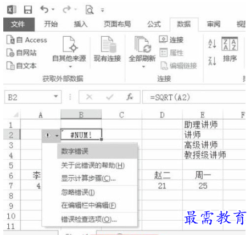This screenshot has width=251, height=235.
Task: Sort ascending with the A to Z icon
Action: [212, 44]
